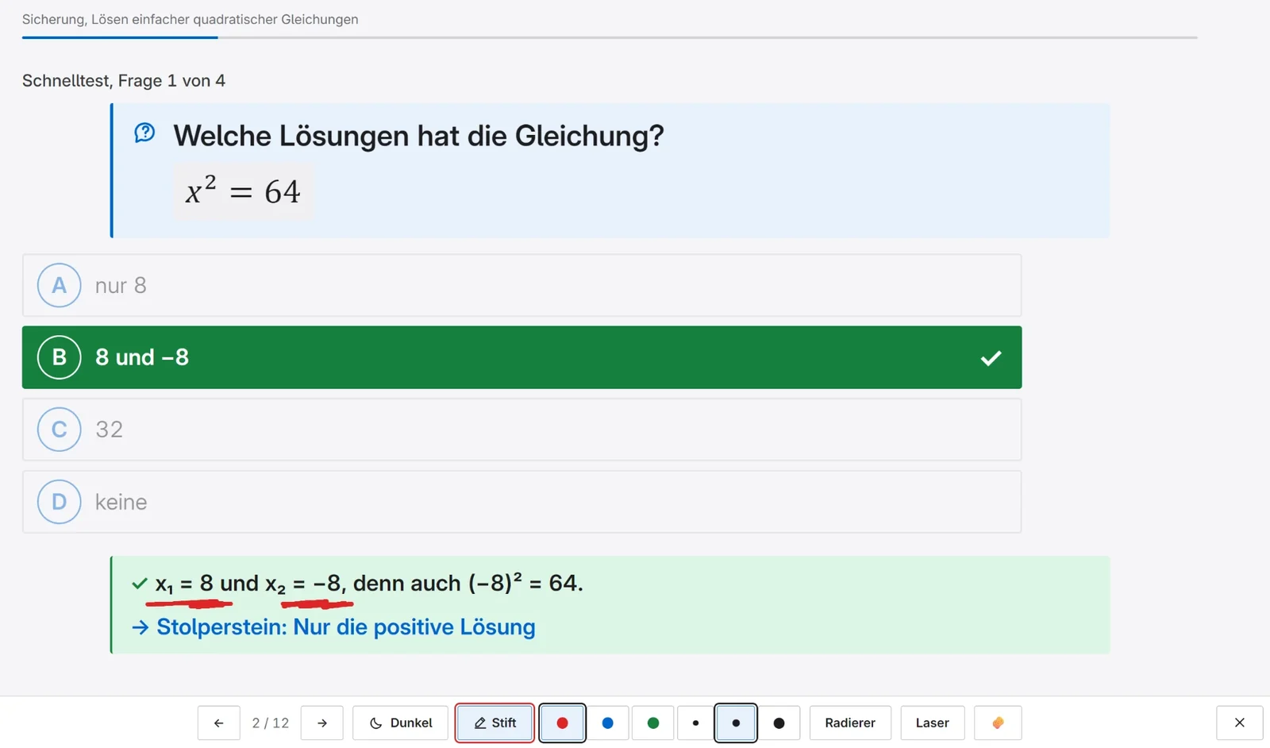Pick the blue pen color
The height and width of the screenshot is (748, 1270).
(608, 723)
